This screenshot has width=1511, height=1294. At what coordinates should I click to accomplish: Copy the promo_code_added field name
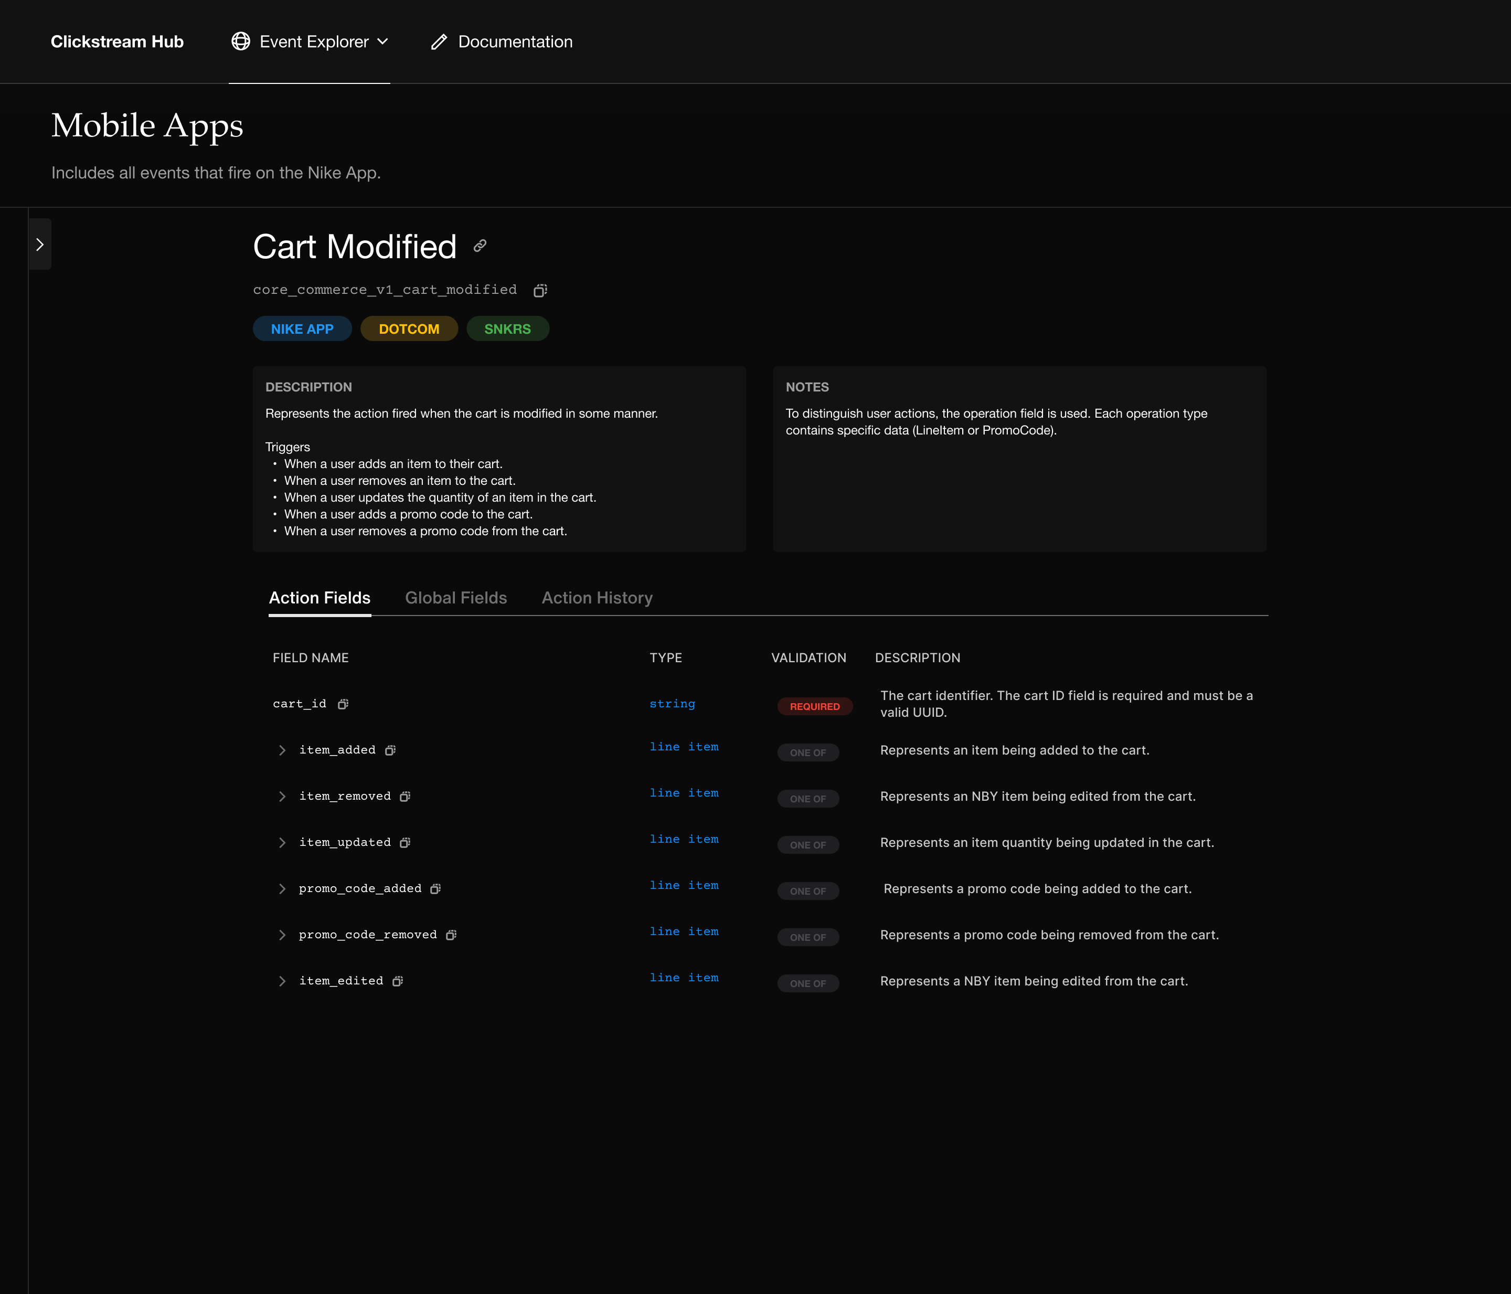pyautogui.click(x=435, y=888)
